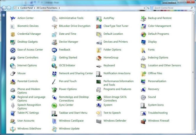196x135 pixels.
Task: Open the Device Manager icon
Action: (x=55, y=42)
